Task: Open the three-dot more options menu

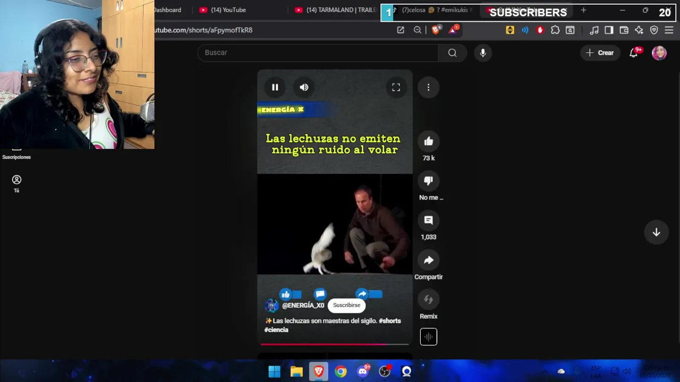Action: (x=429, y=87)
